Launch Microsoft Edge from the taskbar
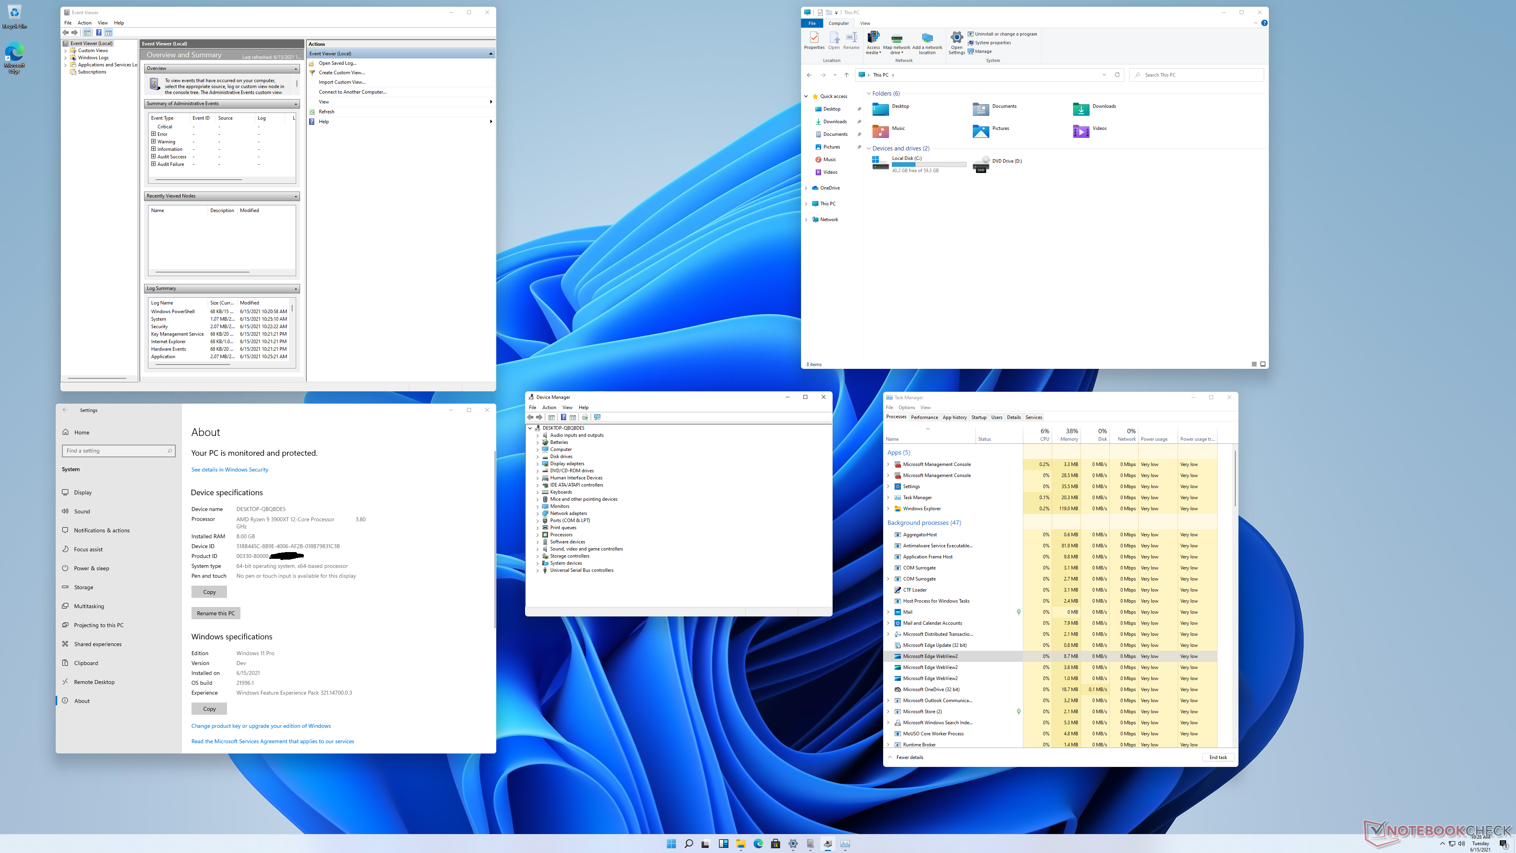The width and height of the screenshot is (1516, 853). tap(758, 844)
